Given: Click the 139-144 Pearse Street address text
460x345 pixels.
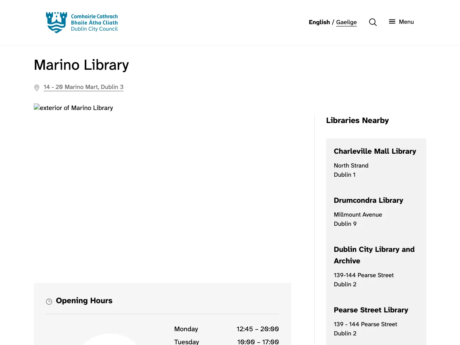Looking at the screenshot, I should click(x=364, y=275).
